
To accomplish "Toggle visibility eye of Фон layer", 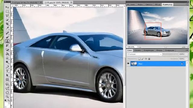I will click(128, 64).
